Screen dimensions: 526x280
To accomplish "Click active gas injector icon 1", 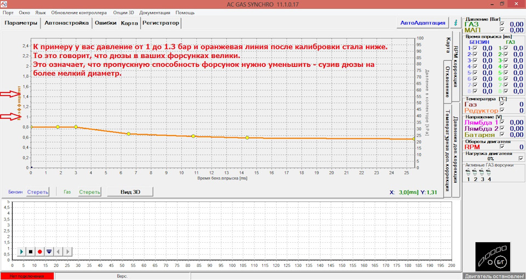I will pyautogui.click(x=468, y=172).
